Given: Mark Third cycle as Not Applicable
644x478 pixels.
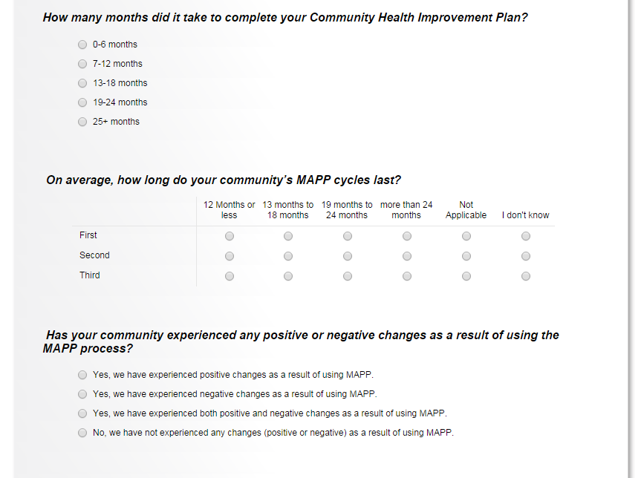Looking at the screenshot, I should coord(466,276).
